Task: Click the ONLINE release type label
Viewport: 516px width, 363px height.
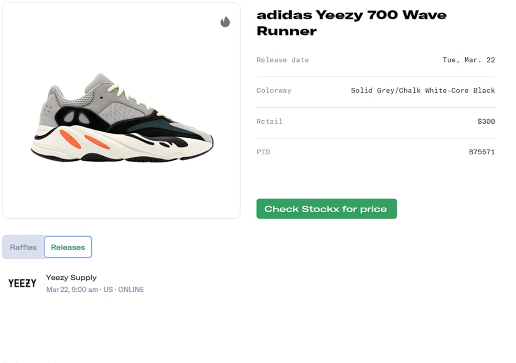Action: pos(131,289)
